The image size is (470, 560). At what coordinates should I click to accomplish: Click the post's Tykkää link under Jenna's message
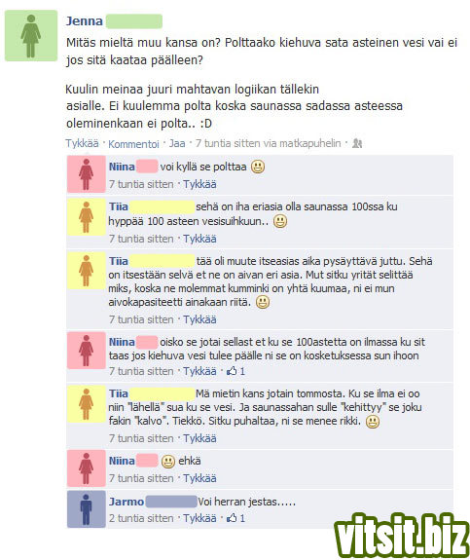click(82, 143)
